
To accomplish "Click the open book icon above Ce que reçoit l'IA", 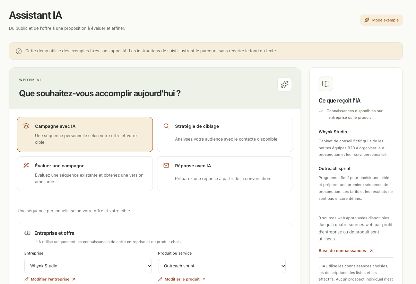I will tap(326, 84).
